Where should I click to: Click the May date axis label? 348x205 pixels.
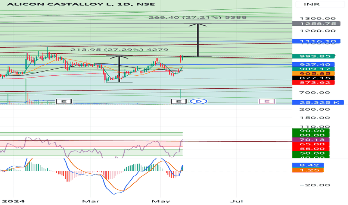point(161,201)
